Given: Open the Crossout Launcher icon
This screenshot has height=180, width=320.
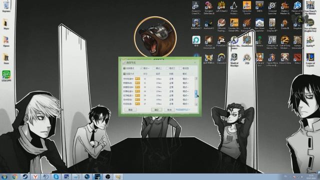Looking at the screenshot, I should tap(272, 8).
